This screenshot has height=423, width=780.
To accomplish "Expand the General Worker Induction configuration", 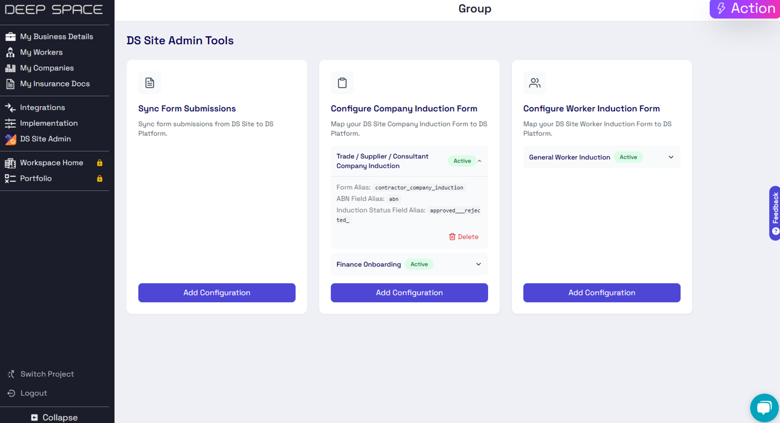I will coord(671,157).
